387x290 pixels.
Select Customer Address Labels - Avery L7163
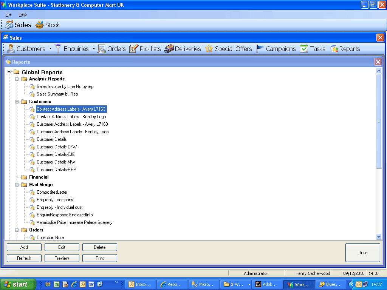pos(72,124)
